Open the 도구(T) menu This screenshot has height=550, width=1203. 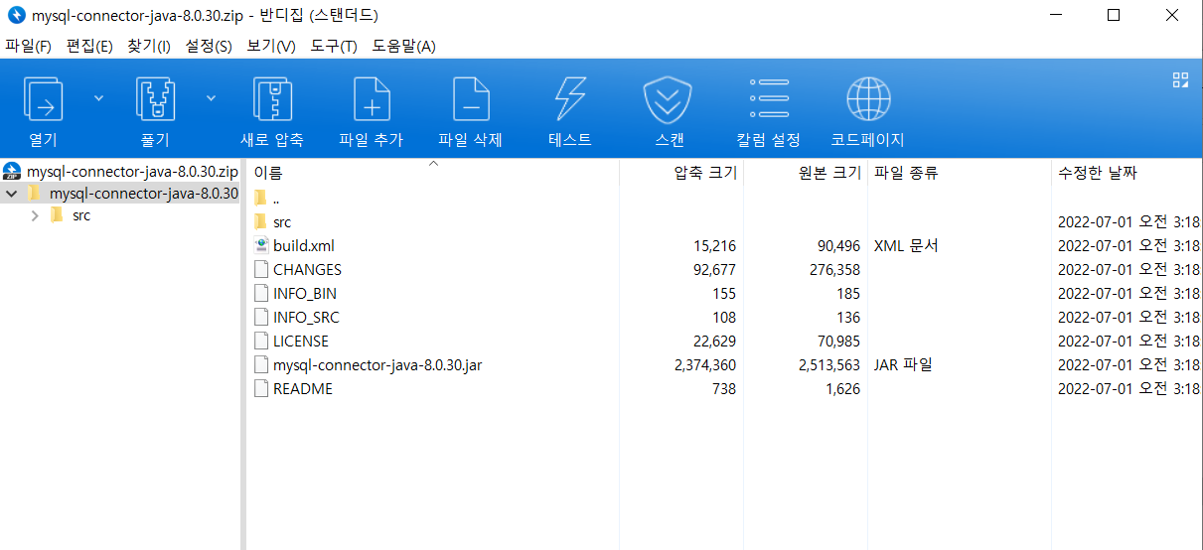(x=334, y=46)
